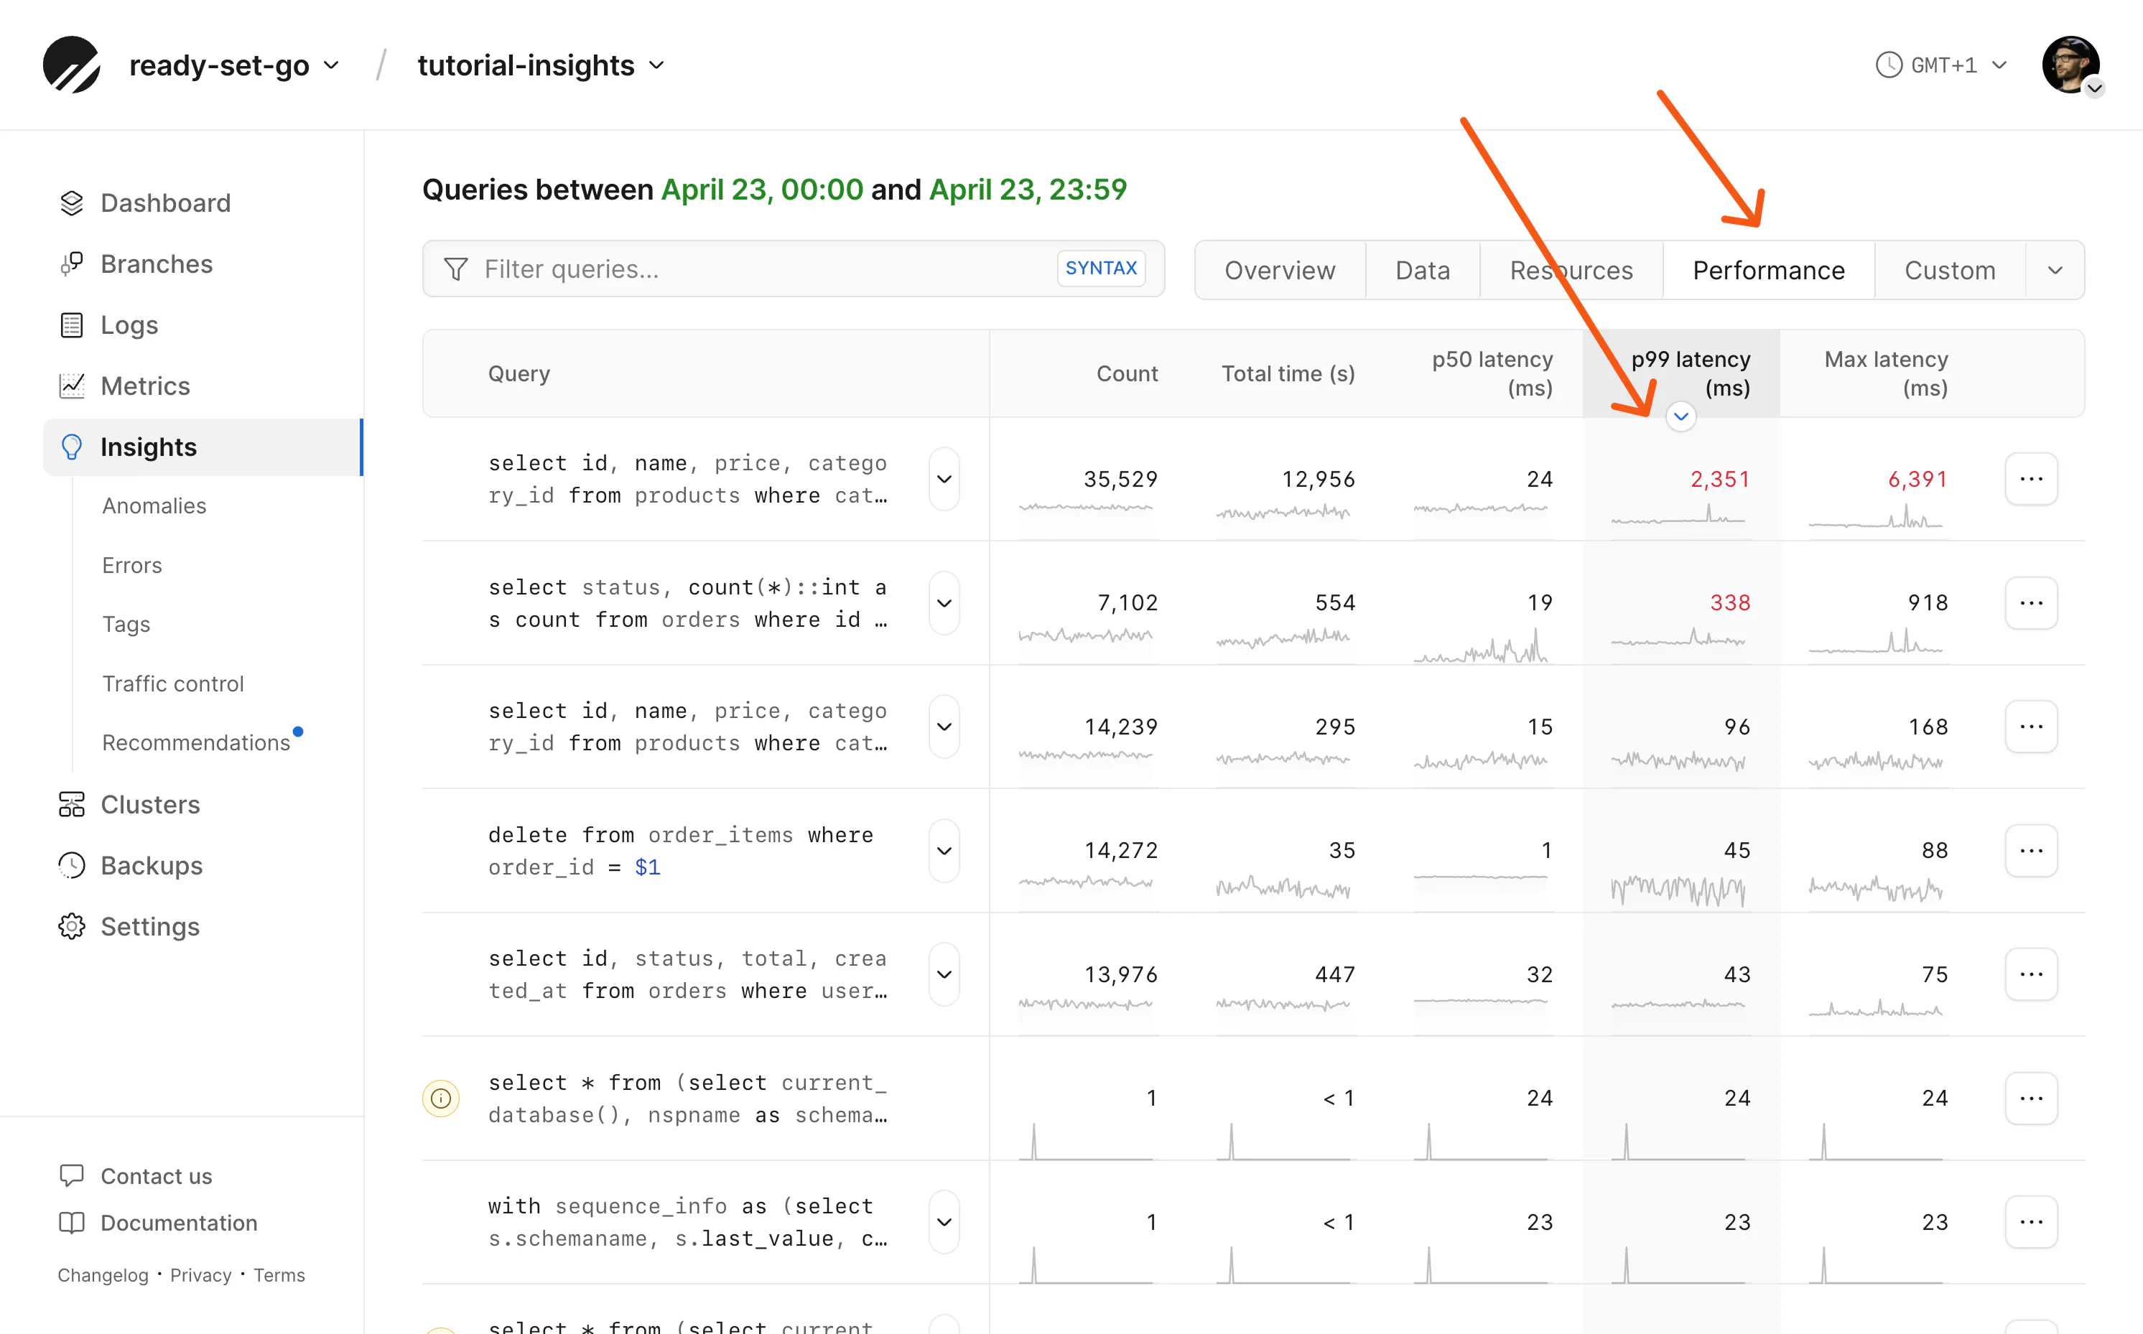Open the more menu for the select id, status, total query
The image size is (2143, 1334).
point(2031,975)
